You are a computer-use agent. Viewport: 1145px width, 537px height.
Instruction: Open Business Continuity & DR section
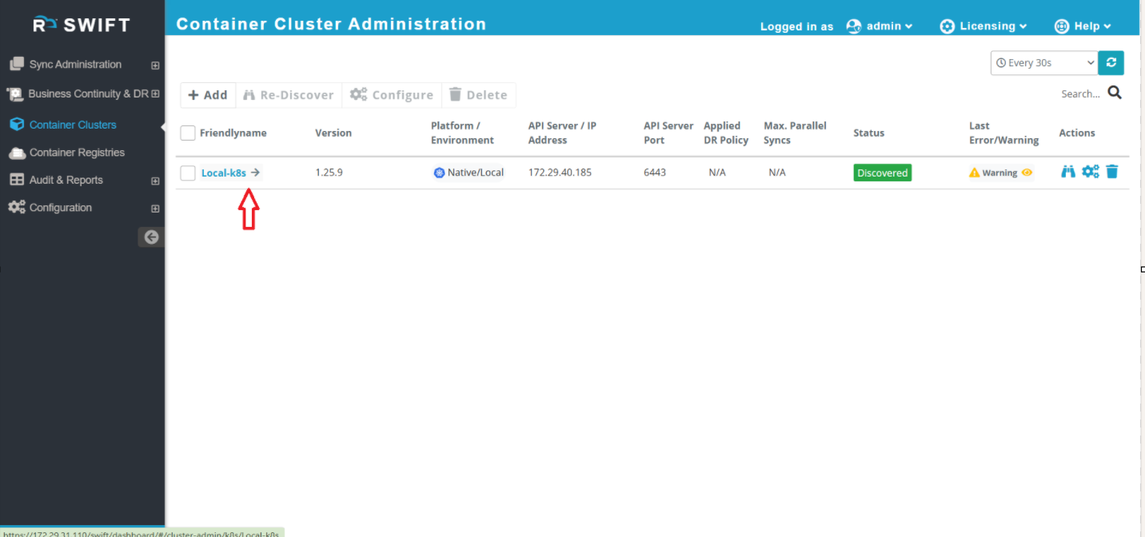coord(88,93)
